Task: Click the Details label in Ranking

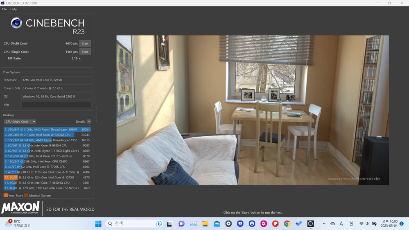Action: tap(80, 122)
